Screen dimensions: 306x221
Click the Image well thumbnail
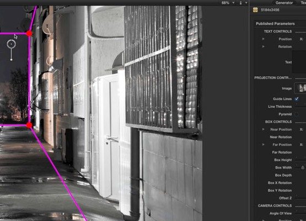pyautogui.click(x=300, y=88)
